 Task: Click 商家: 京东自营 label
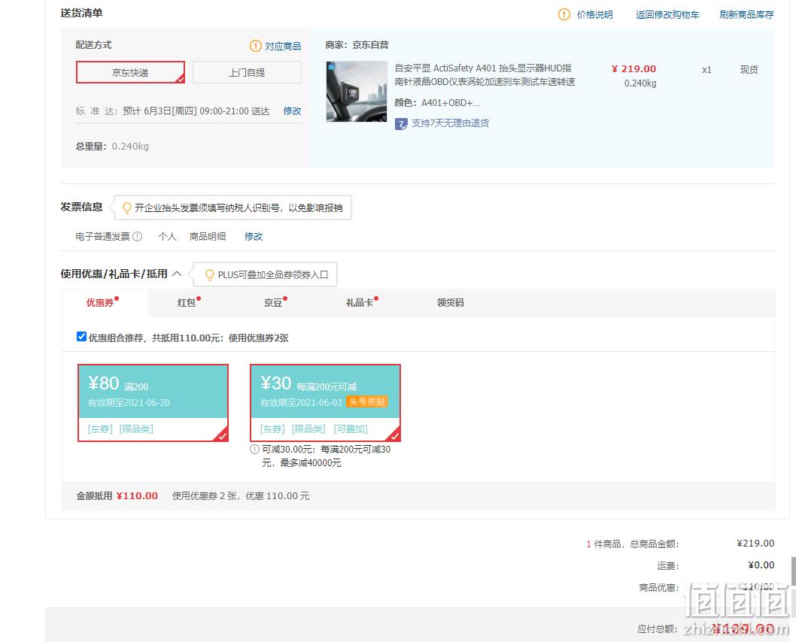click(x=357, y=45)
